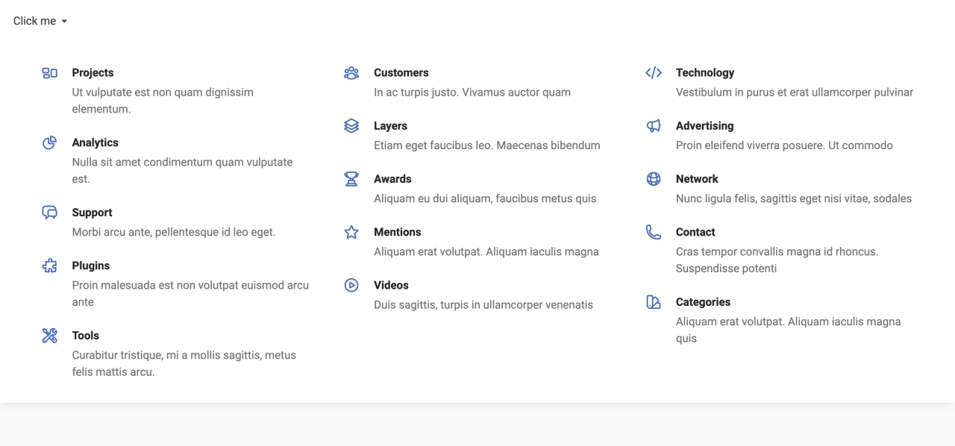
Task: Click "Proin eleifend viverra posuere. Ut commodo"
Action: click(784, 145)
